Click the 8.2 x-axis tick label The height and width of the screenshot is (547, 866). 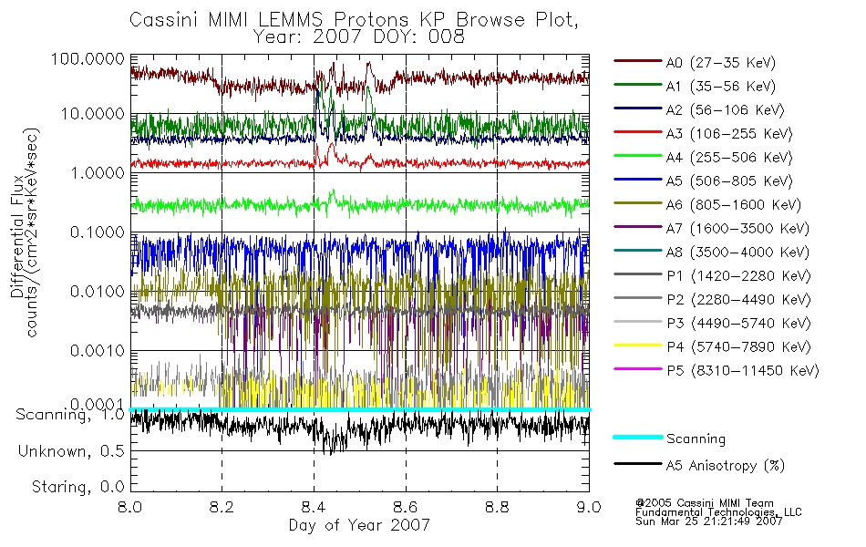pyautogui.click(x=222, y=507)
